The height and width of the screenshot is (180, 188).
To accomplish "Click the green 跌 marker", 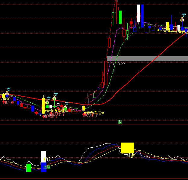I will click(120, 122).
